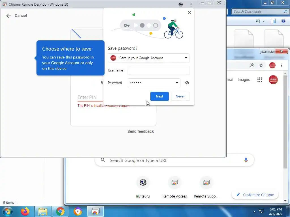The image size is (290, 217).
Task: Open Windows Explorer from the taskbar
Action: [x=42, y=211]
